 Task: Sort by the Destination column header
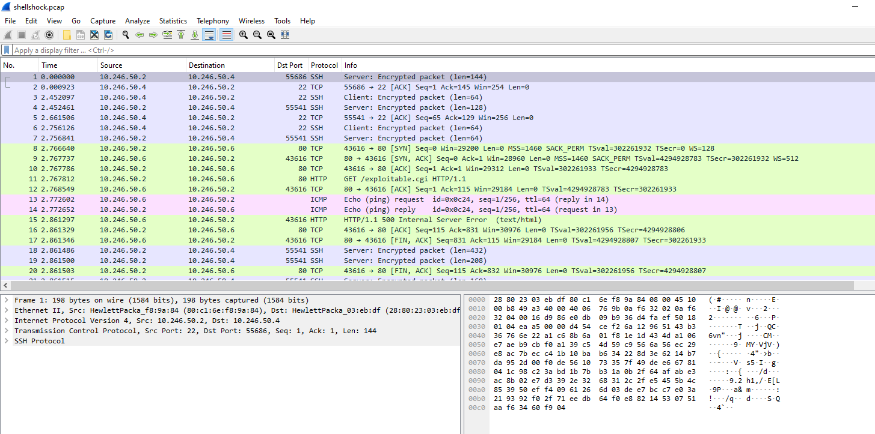click(x=230, y=65)
